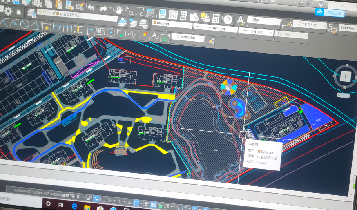Toggle polar tracking in status bar
Image resolution: width=357 pixels, height=210 pixels.
tap(109, 200)
